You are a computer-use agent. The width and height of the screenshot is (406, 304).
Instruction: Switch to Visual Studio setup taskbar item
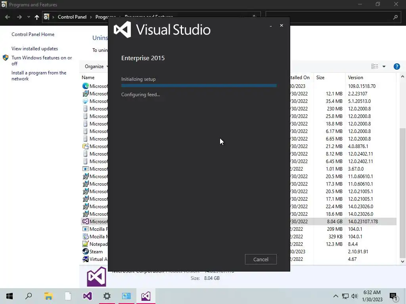click(x=146, y=296)
